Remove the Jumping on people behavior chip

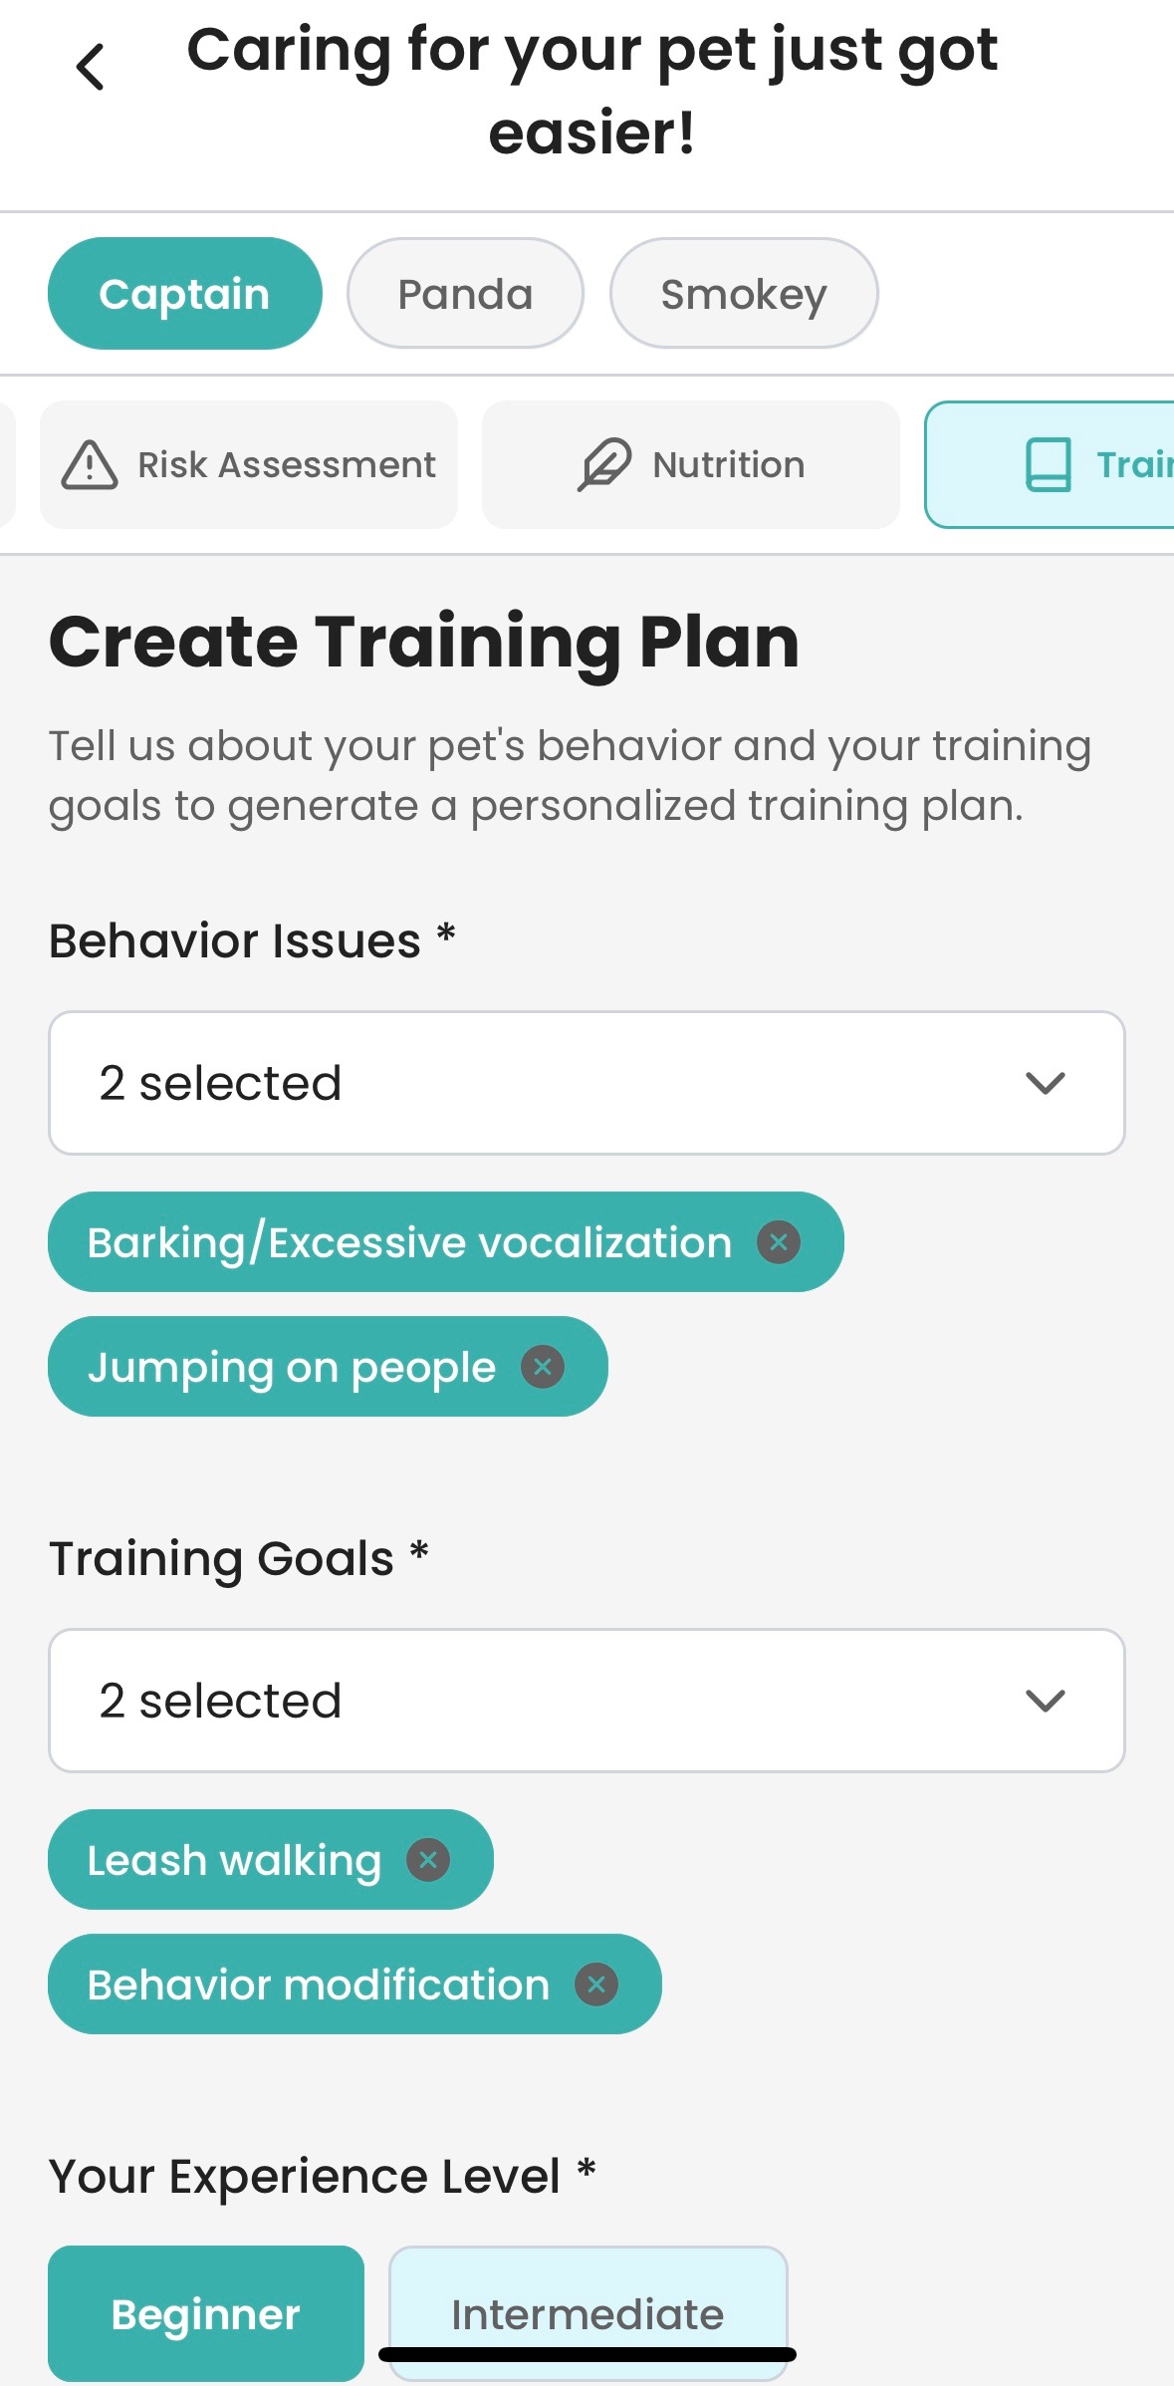(x=545, y=1367)
